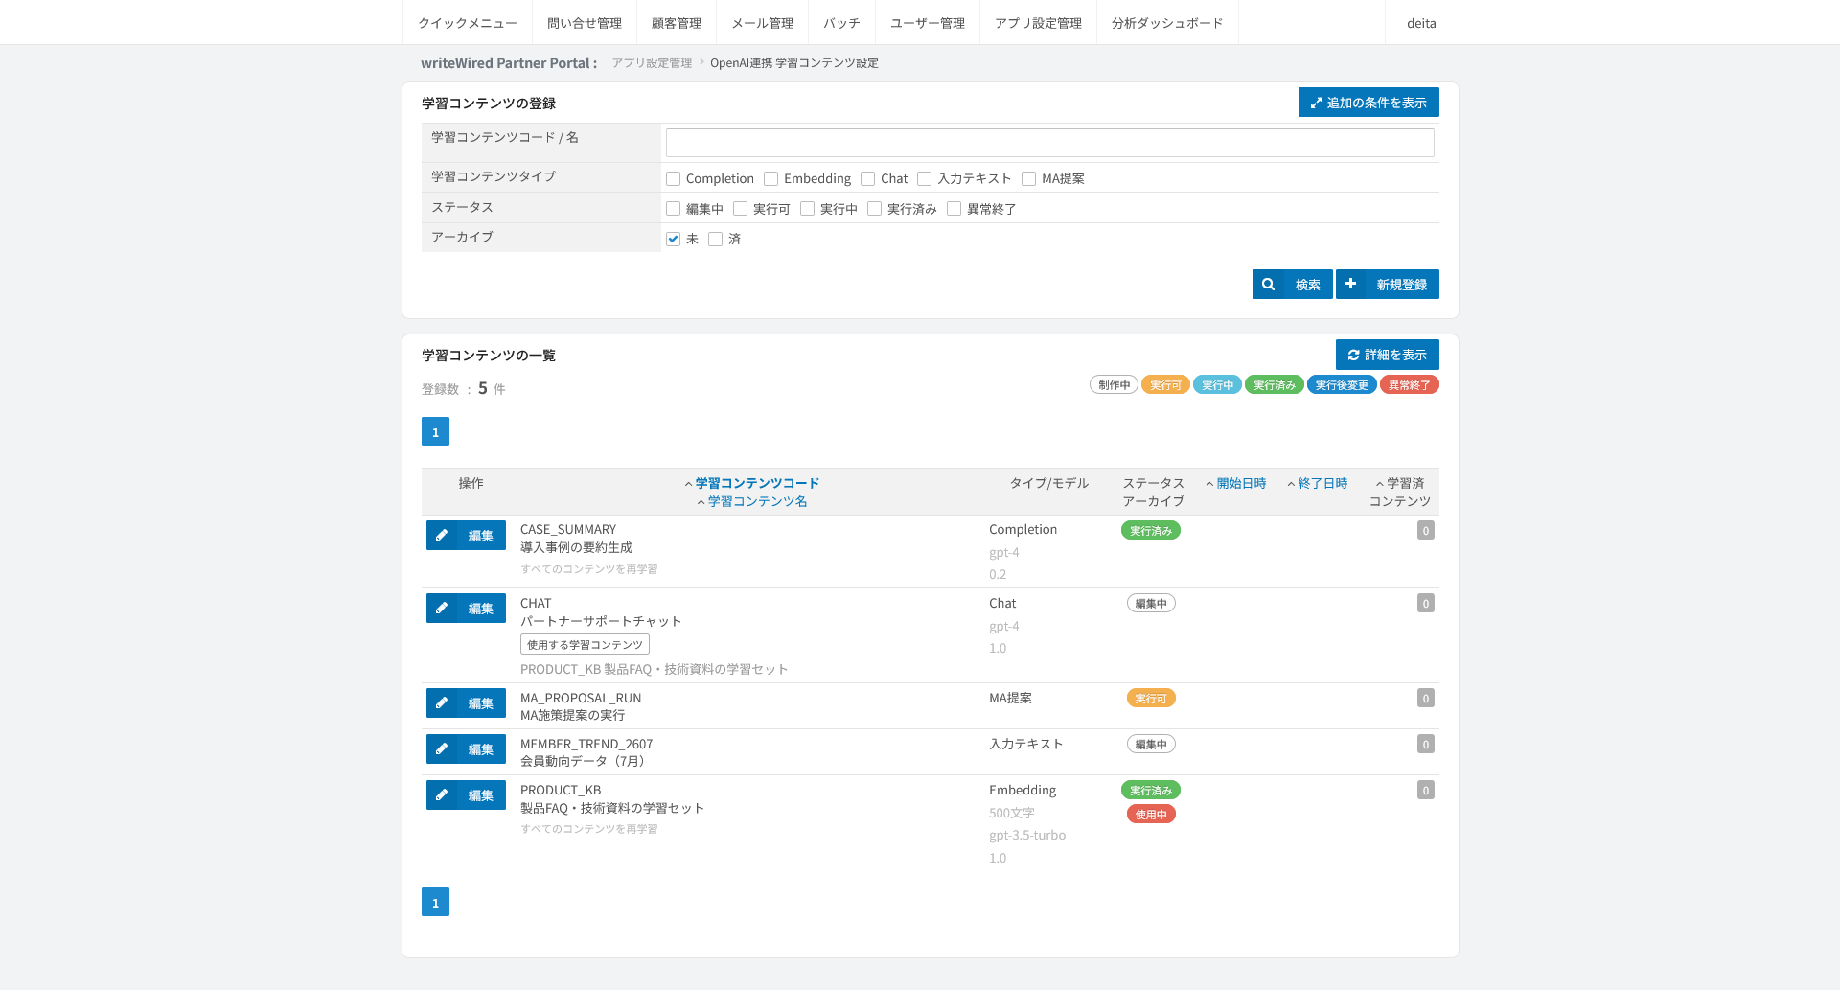Go to page 1 in bottom pagination
This screenshot has height=990, width=1840.
435,902
